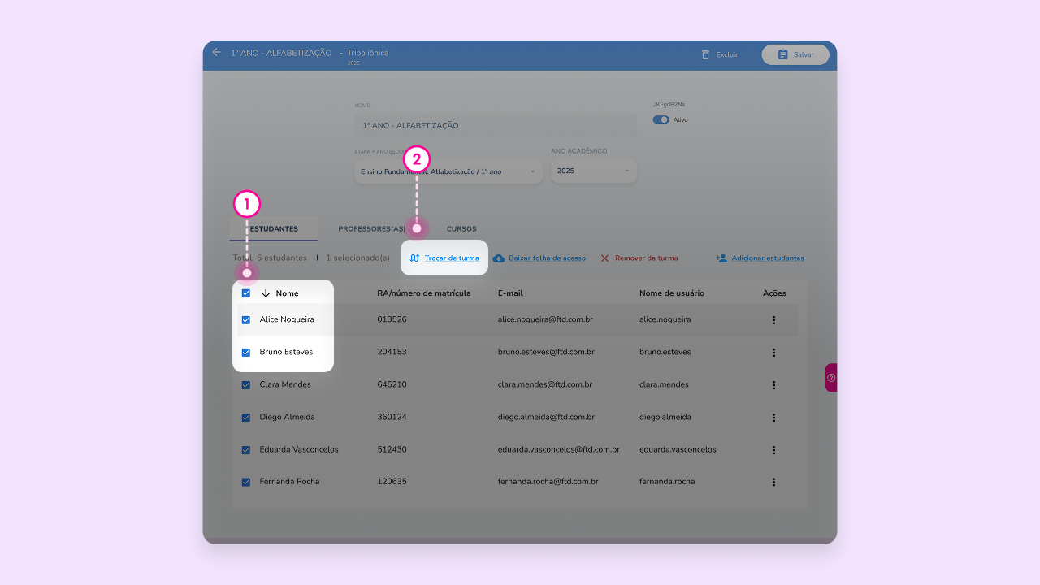Open the Ano Acadêmico 2025 dropdown
The height and width of the screenshot is (585, 1040).
pyautogui.click(x=594, y=171)
